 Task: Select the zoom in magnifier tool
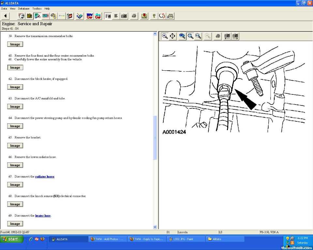click(x=165, y=36)
